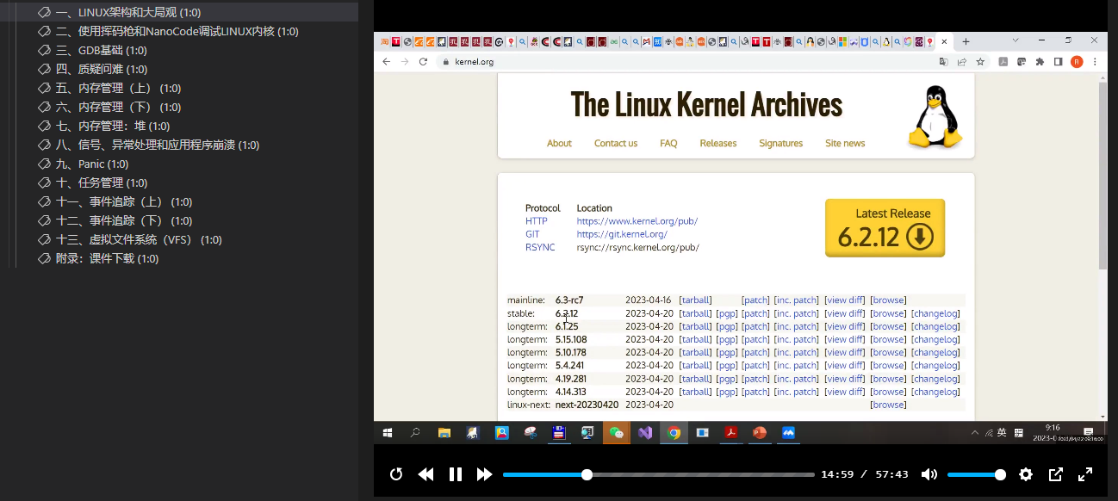Seek on the video progress bar
The image size is (1118, 501).
[x=658, y=474]
